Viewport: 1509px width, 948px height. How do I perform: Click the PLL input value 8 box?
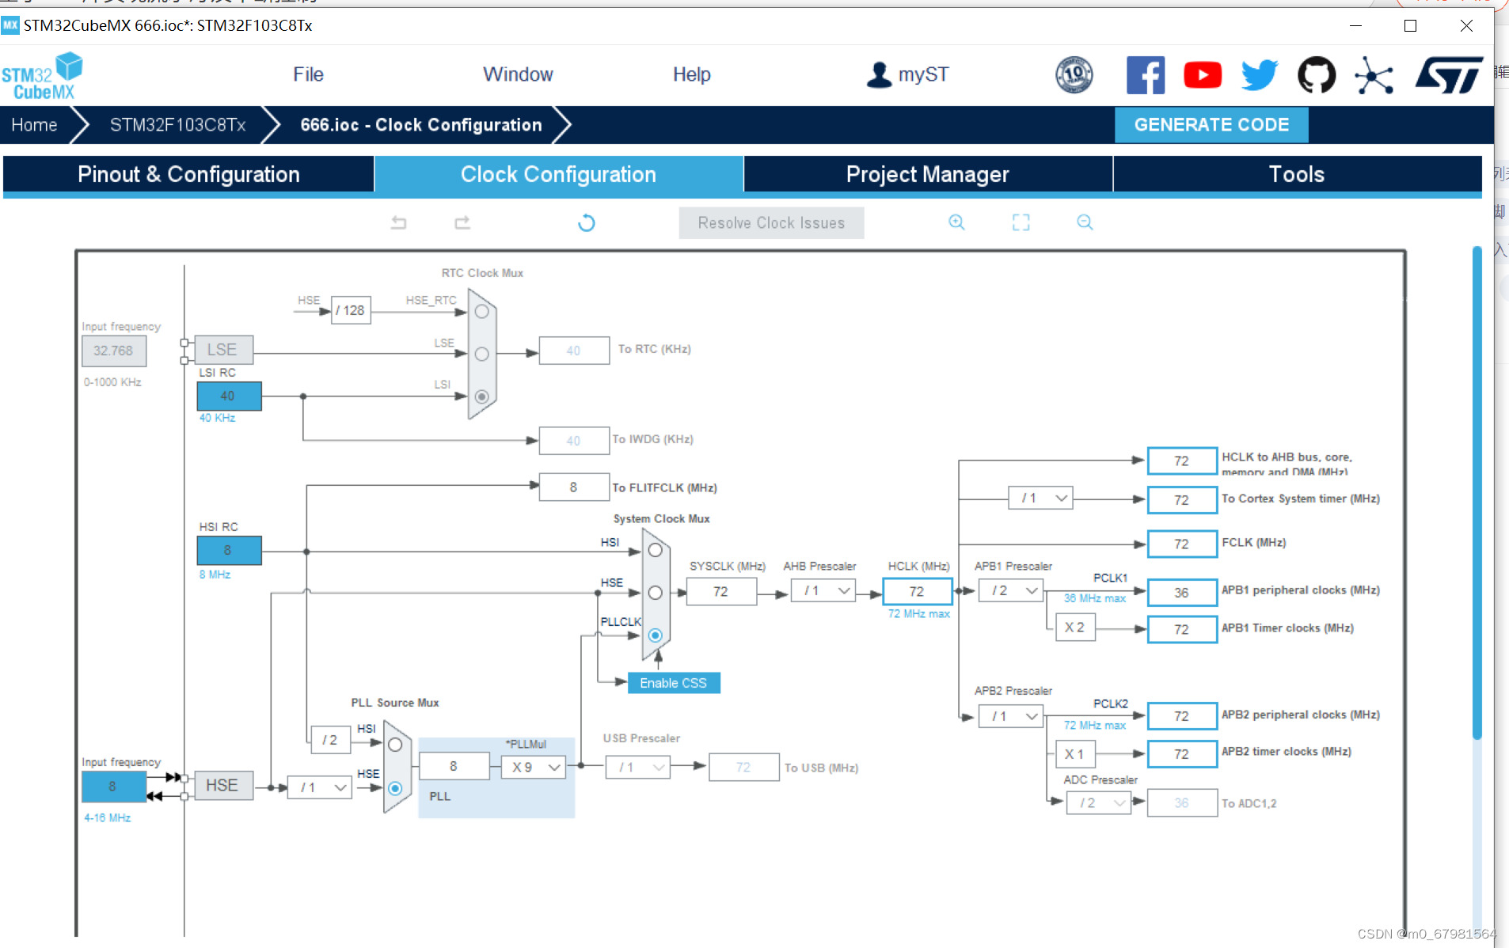(454, 766)
